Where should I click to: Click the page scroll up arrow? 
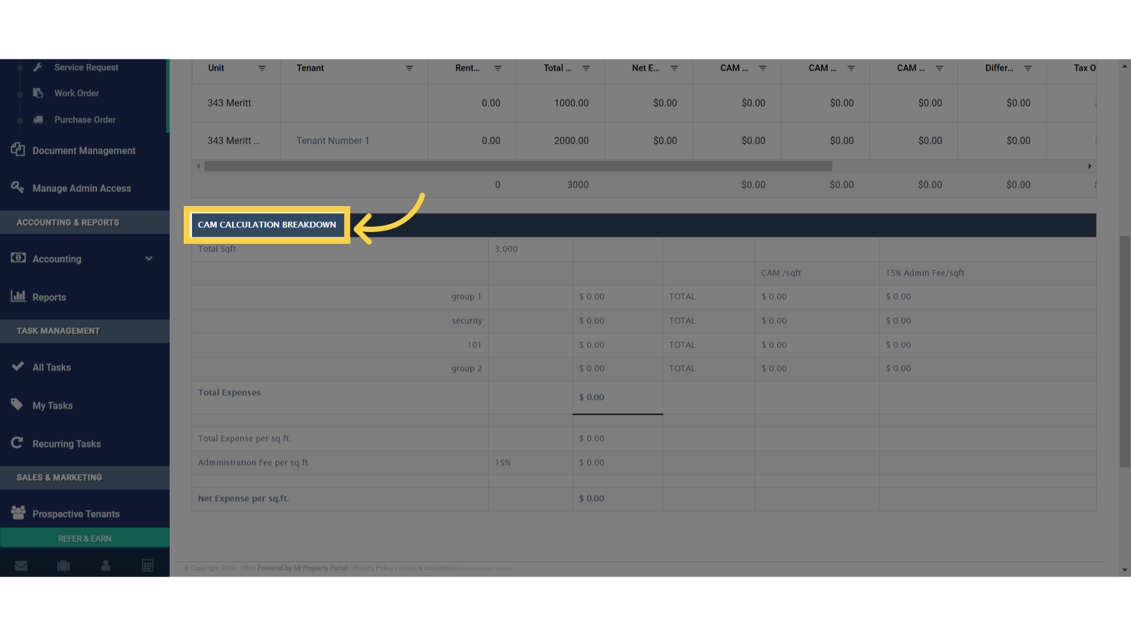[1125, 66]
